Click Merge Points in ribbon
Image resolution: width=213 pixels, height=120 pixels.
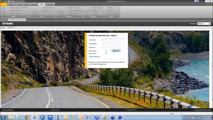(x=15, y=11)
